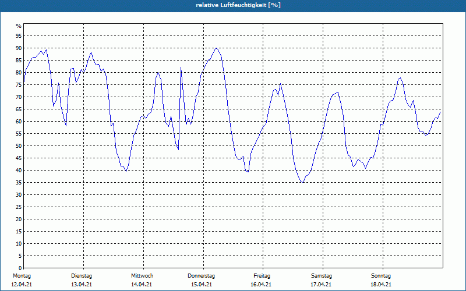Click the Dienstag day label
Viewport: 466px width, 291px height.
tap(82, 276)
